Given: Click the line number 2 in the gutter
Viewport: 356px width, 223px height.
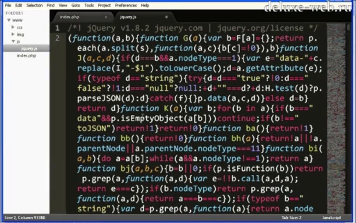Looking at the screenshot, I should point(57,38).
